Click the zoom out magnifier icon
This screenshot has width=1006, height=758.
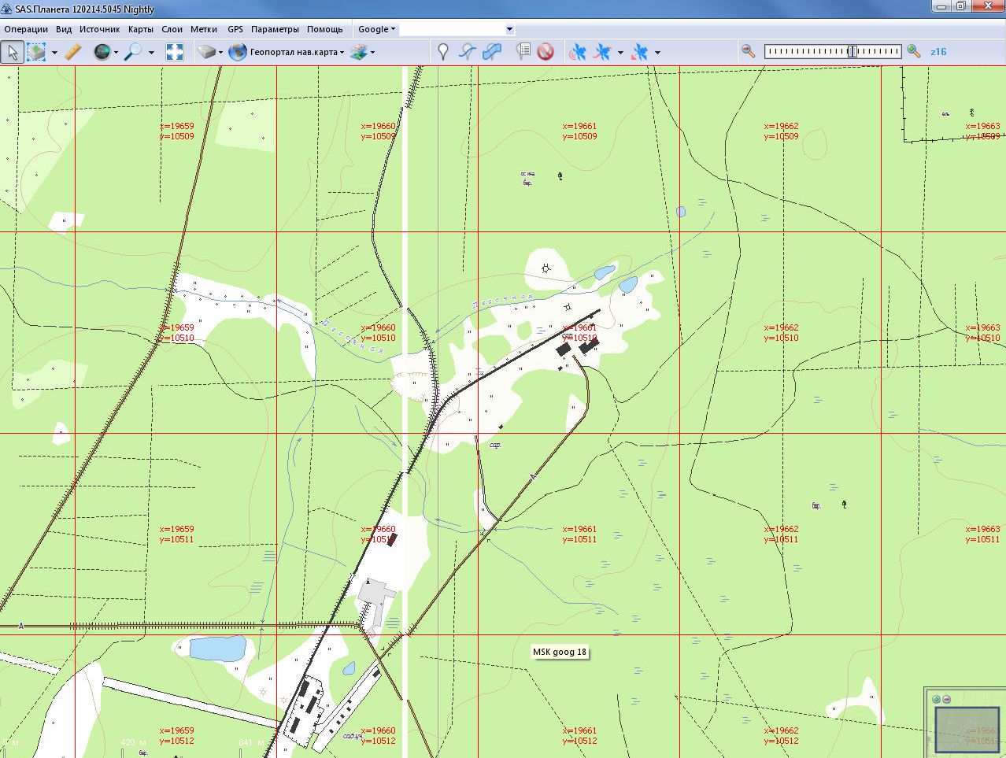748,51
